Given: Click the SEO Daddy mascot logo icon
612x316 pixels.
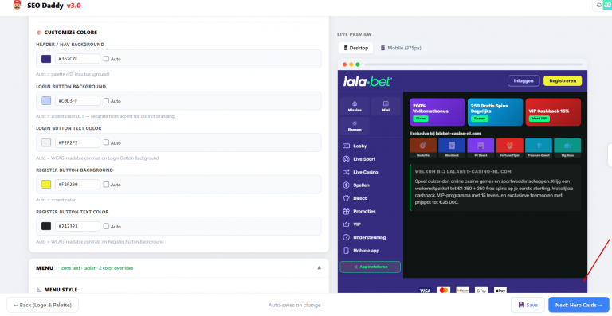Looking at the screenshot, I should pos(17,5).
